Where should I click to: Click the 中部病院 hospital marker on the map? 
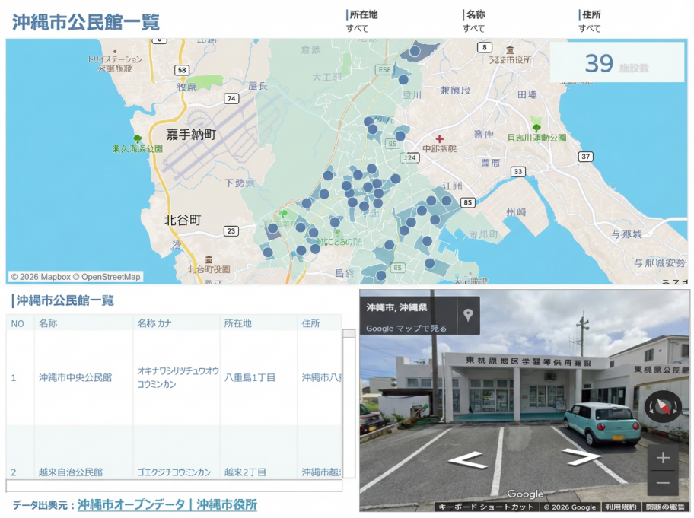pyautogui.click(x=439, y=139)
